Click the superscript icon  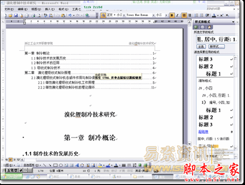[x=221, y=15]
